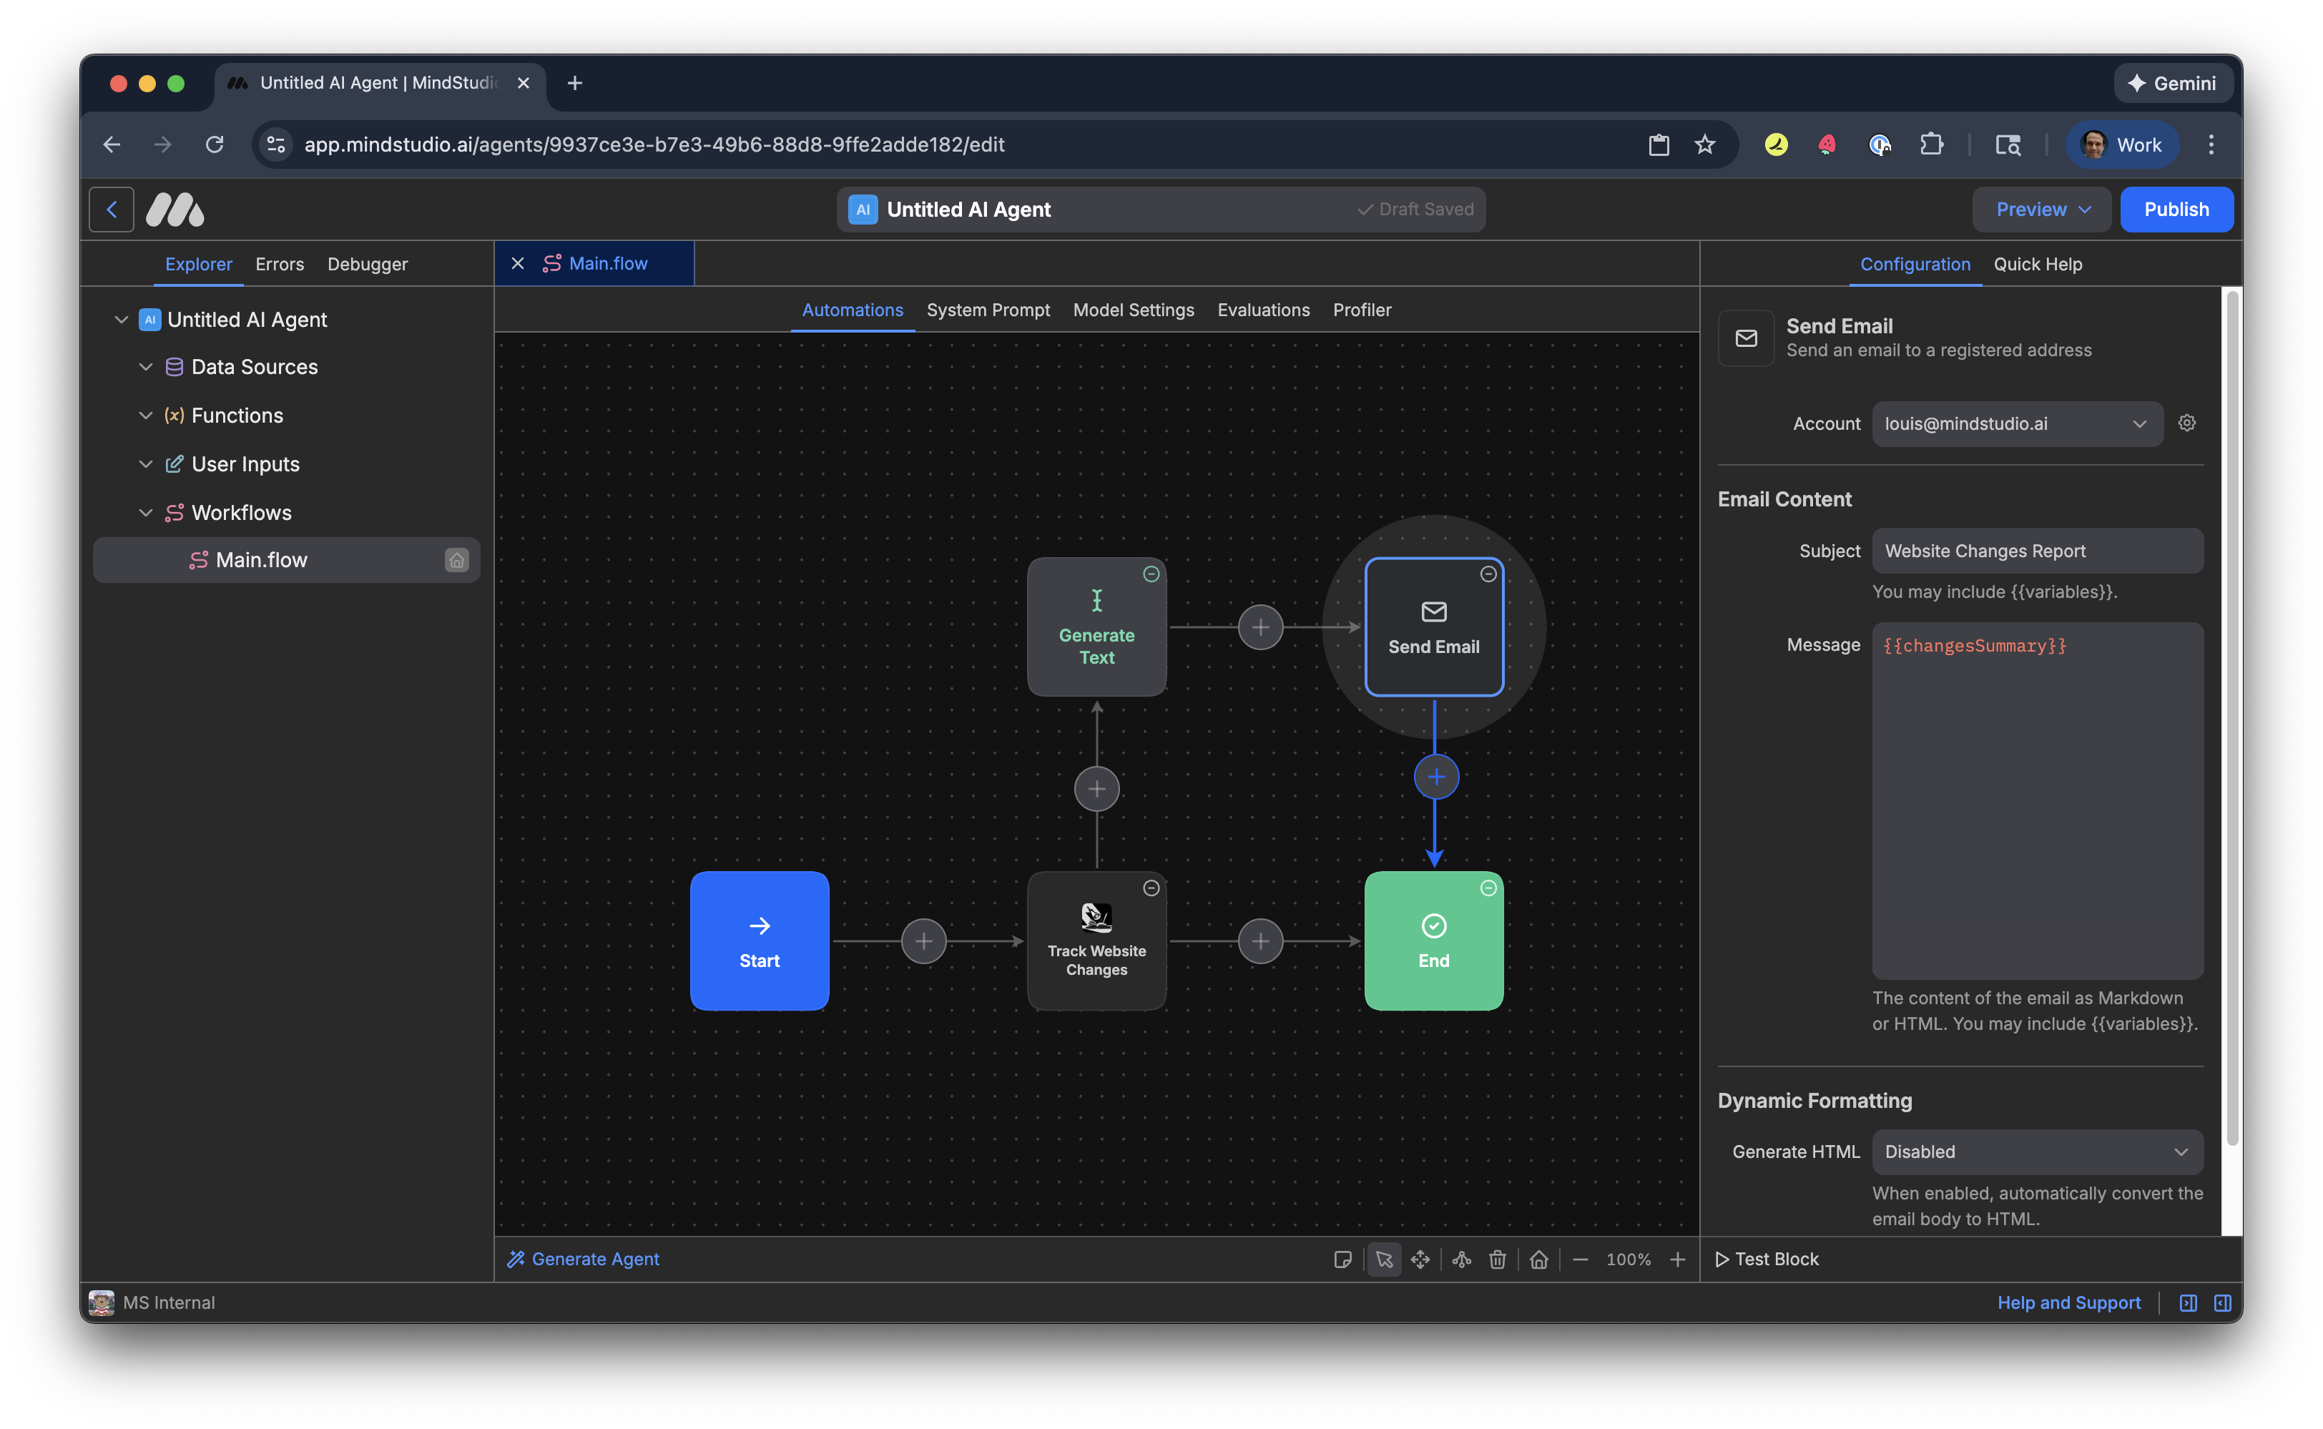Screen dimensions: 2323x1429
Task: Open the Account email dropdown
Action: click(x=2016, y=423)
